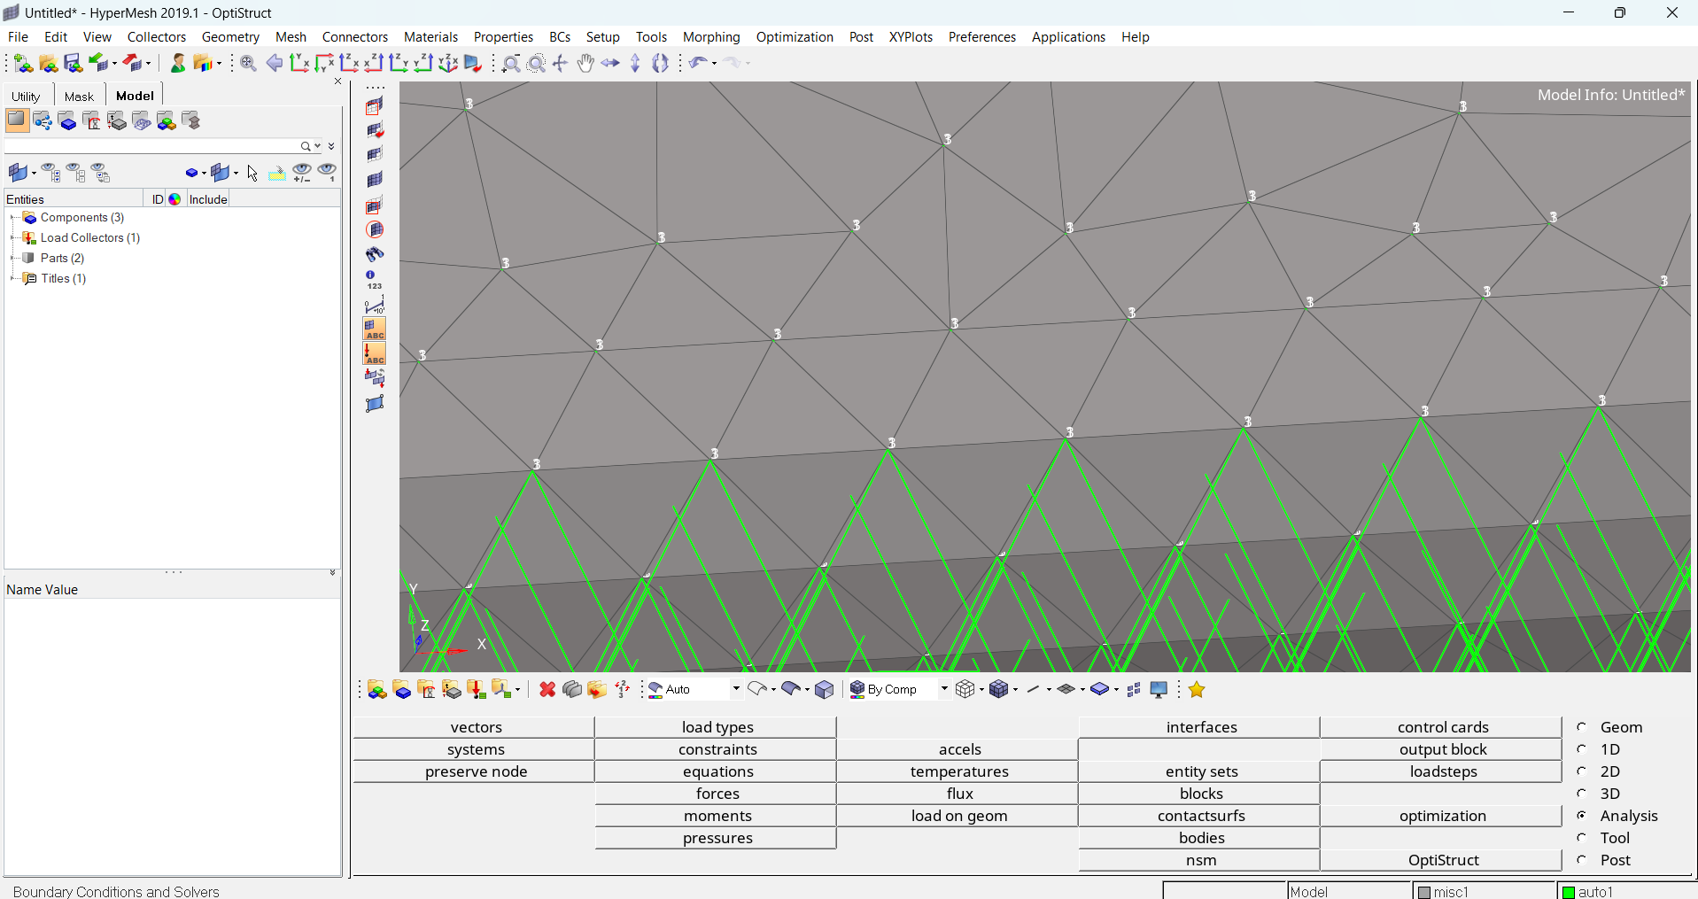Select the 2D page radio button

tap(1582, 771)
